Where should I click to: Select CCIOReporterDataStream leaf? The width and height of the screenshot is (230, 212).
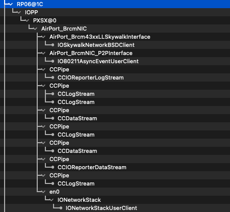(92, 167)
